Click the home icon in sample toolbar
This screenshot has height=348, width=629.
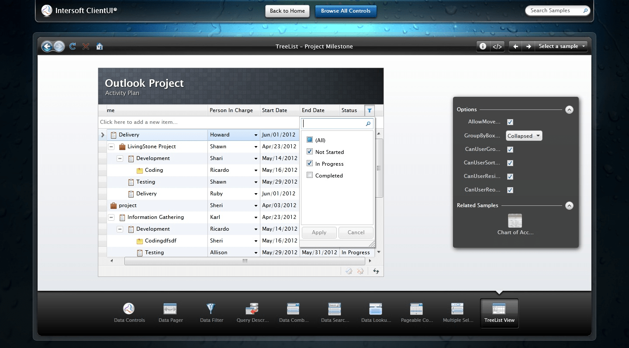100,46
